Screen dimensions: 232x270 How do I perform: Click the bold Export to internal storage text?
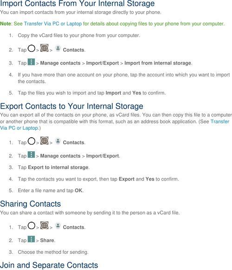point(58,167)
